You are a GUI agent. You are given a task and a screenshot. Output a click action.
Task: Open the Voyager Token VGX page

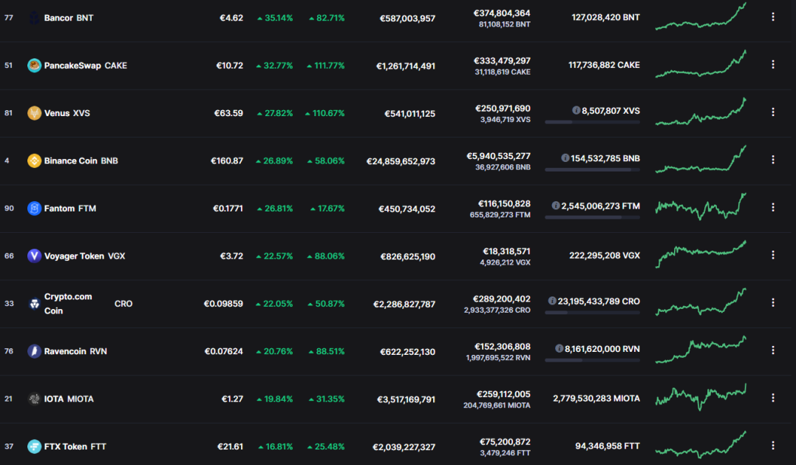pos(84,257)
